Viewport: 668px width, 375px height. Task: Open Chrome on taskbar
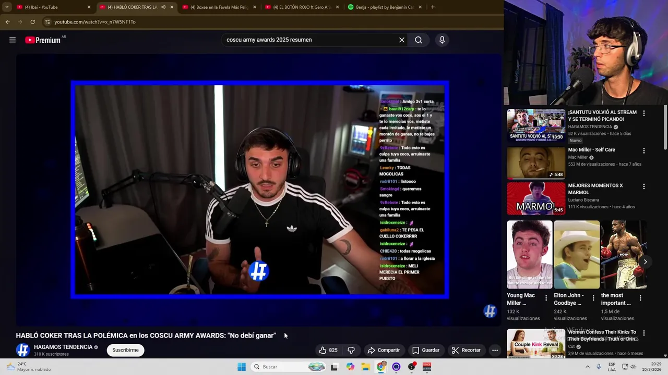click(381, 367)
